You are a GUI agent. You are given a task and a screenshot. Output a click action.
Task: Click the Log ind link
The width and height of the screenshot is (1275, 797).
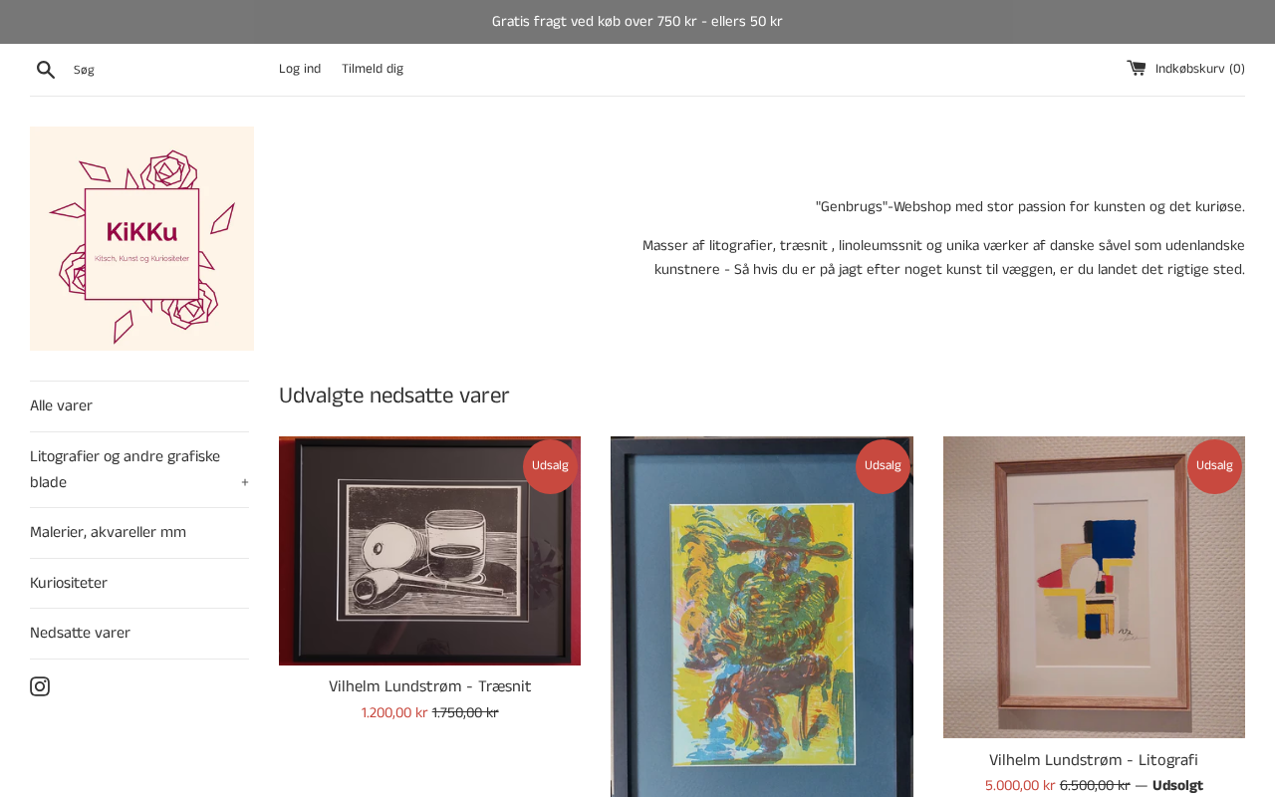click(x=300, y=69)
